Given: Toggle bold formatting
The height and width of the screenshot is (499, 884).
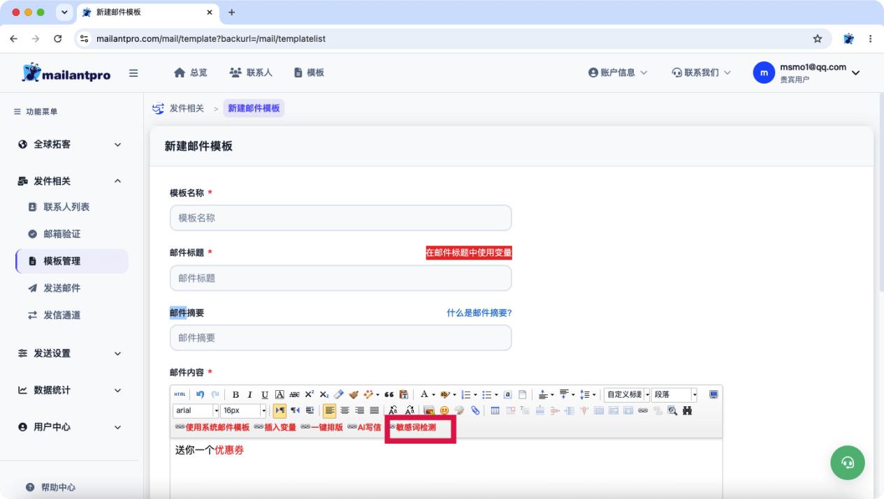Looking at the screenshot, I should tap(236, 394).
